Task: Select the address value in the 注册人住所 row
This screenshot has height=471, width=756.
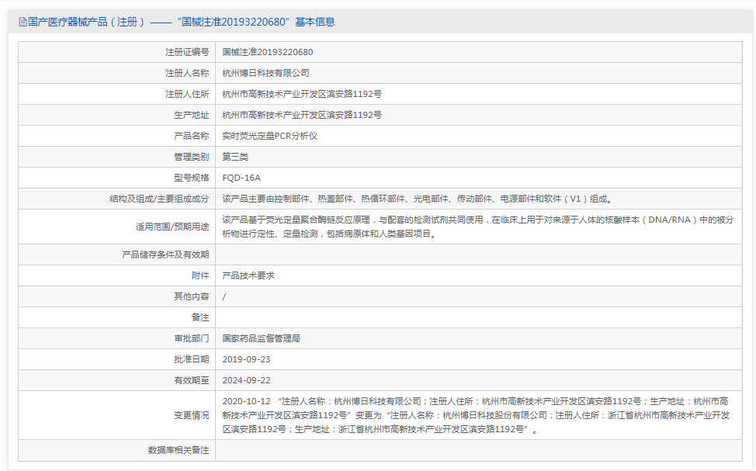Action: point(302,94)
